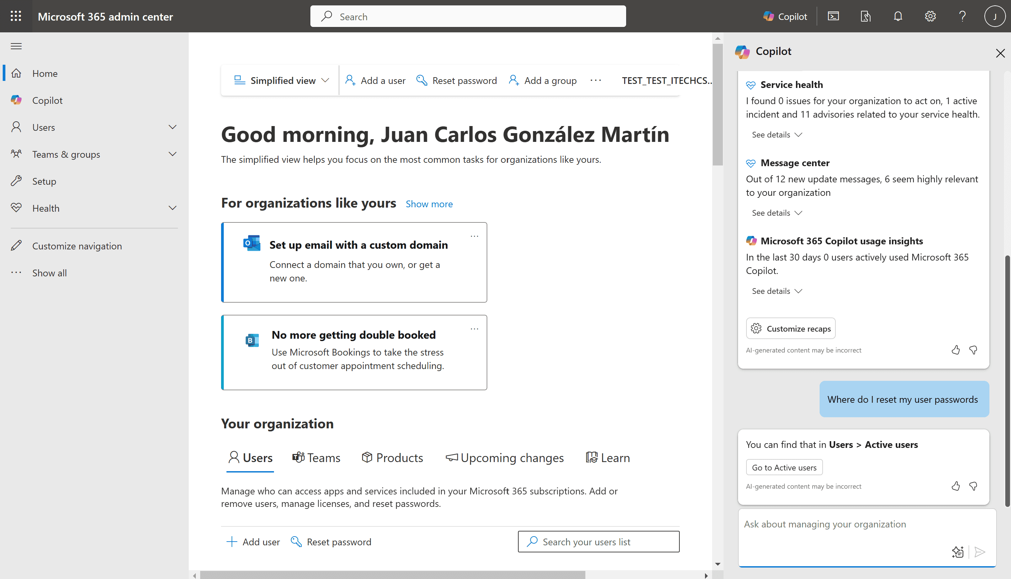The image size is (1011, 579).
Task: Click main page scroll up arrow
Action: tap(717, 38)
